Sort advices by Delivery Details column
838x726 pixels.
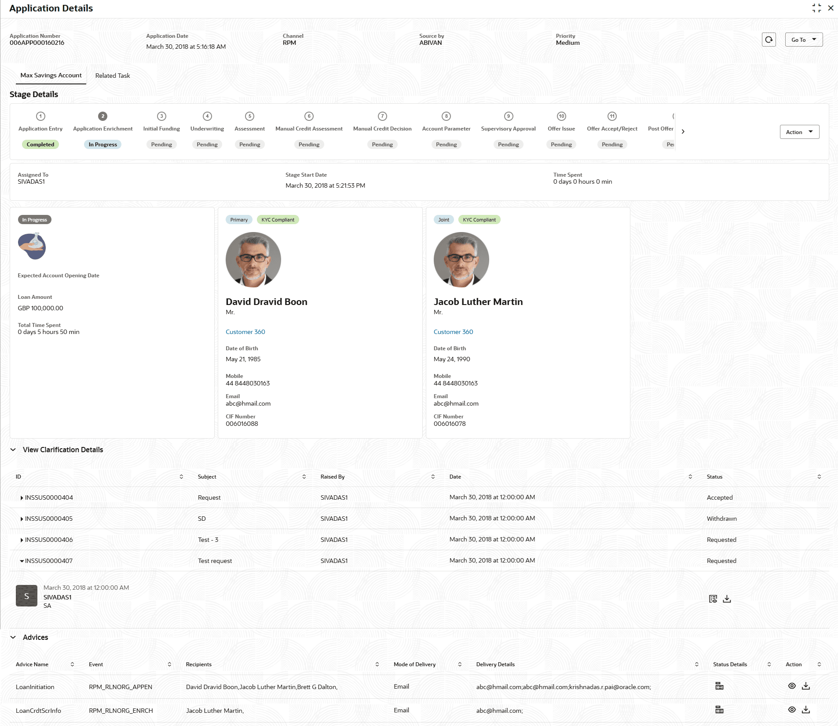click(x=697, y=664)
